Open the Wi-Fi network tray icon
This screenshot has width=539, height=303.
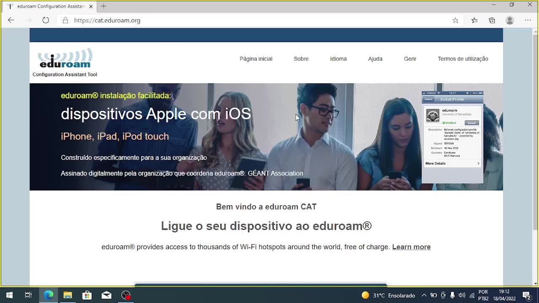pyautogui.click(x=472, y=295)
